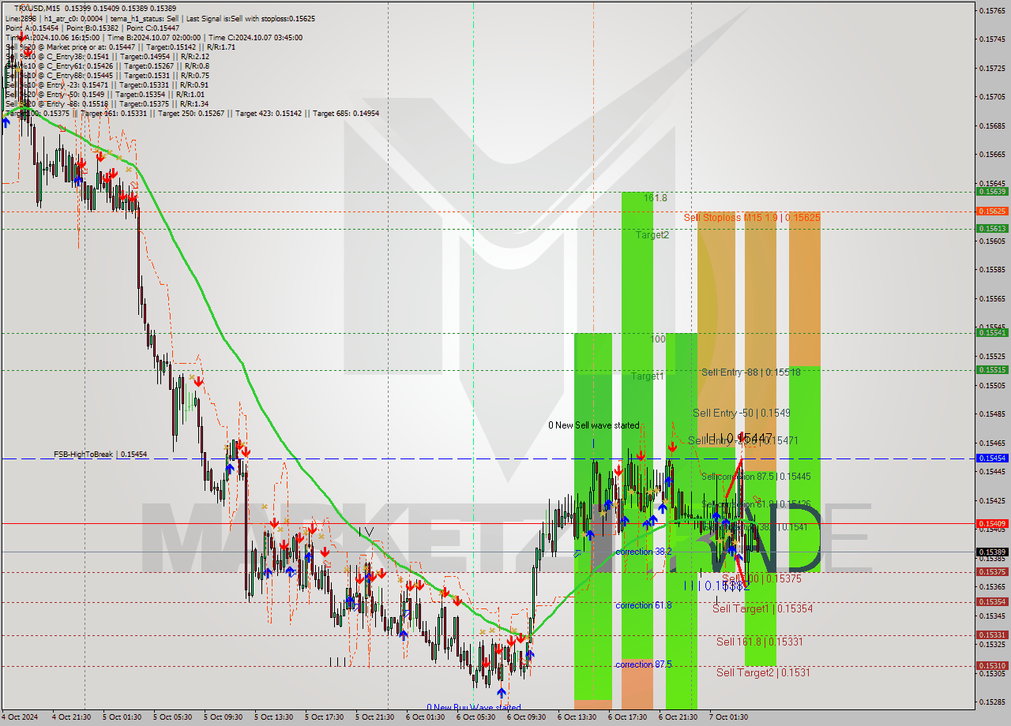1011x726 pixels.
Task: Click the '161.8' level label
Action: pos(655,198)
